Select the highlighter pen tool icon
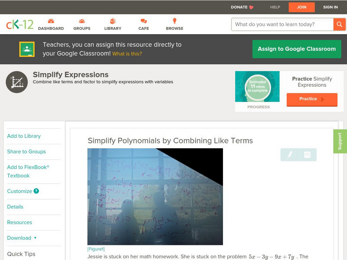This screenshot has height=260, width=347. point(290,155)
